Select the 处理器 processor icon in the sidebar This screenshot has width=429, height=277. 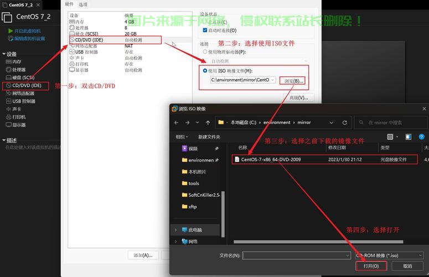point(8,70)
